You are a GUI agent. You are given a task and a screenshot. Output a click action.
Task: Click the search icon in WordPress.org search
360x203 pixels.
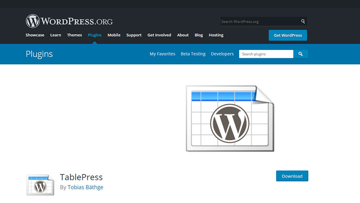(303, 21)
